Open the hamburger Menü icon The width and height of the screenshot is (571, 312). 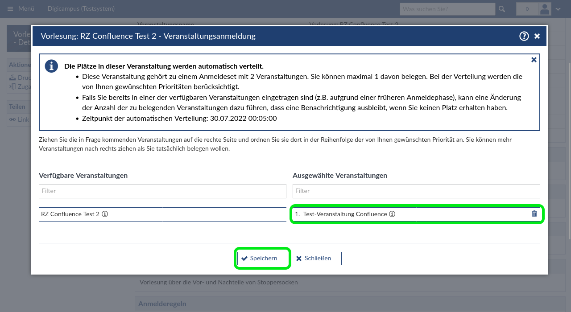[10, 9]
